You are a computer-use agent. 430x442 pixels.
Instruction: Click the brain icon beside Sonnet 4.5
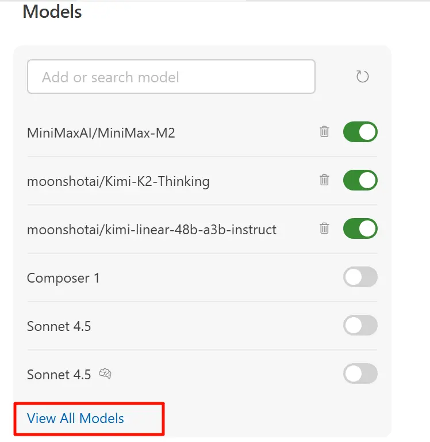pos(105,374)
